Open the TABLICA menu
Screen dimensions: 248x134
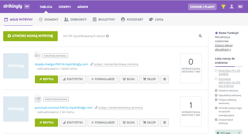[46, 7]
